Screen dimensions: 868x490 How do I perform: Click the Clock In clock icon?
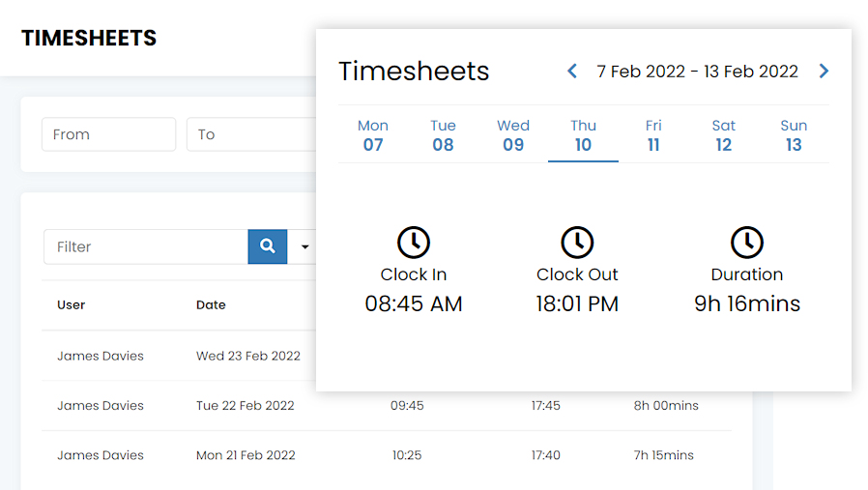(x=414, y=242)
